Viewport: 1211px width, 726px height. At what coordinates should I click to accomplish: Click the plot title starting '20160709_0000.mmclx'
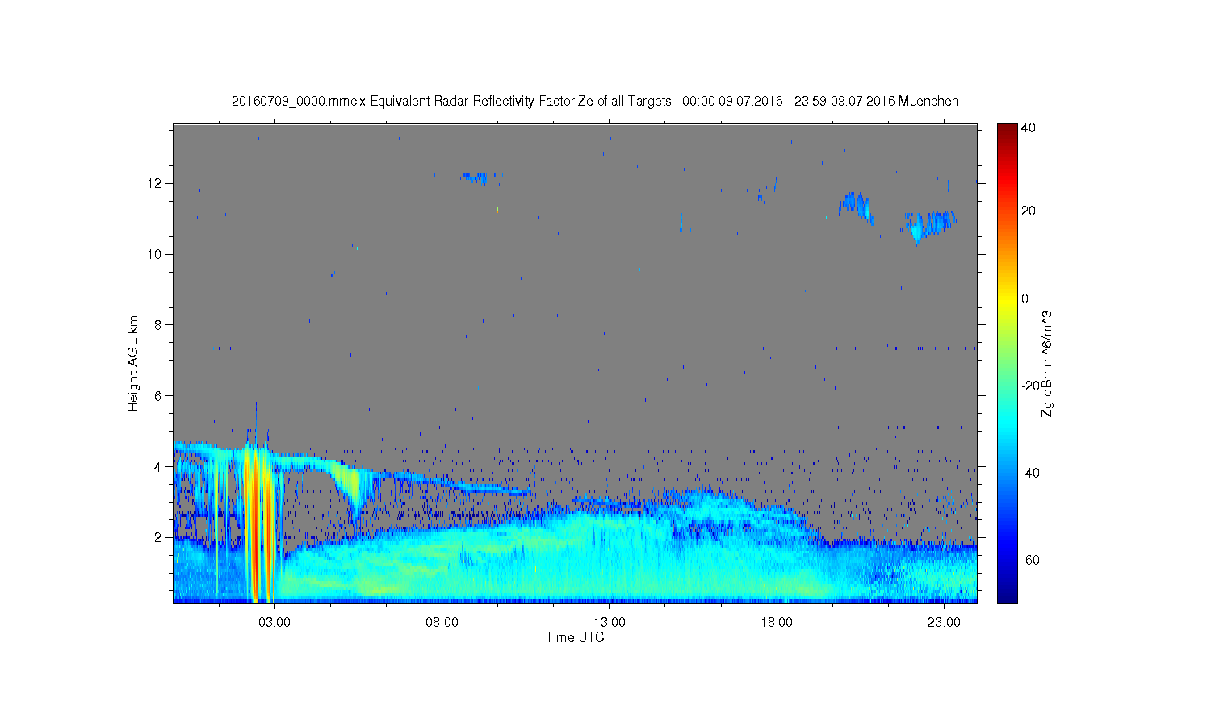tap(595, 101)
